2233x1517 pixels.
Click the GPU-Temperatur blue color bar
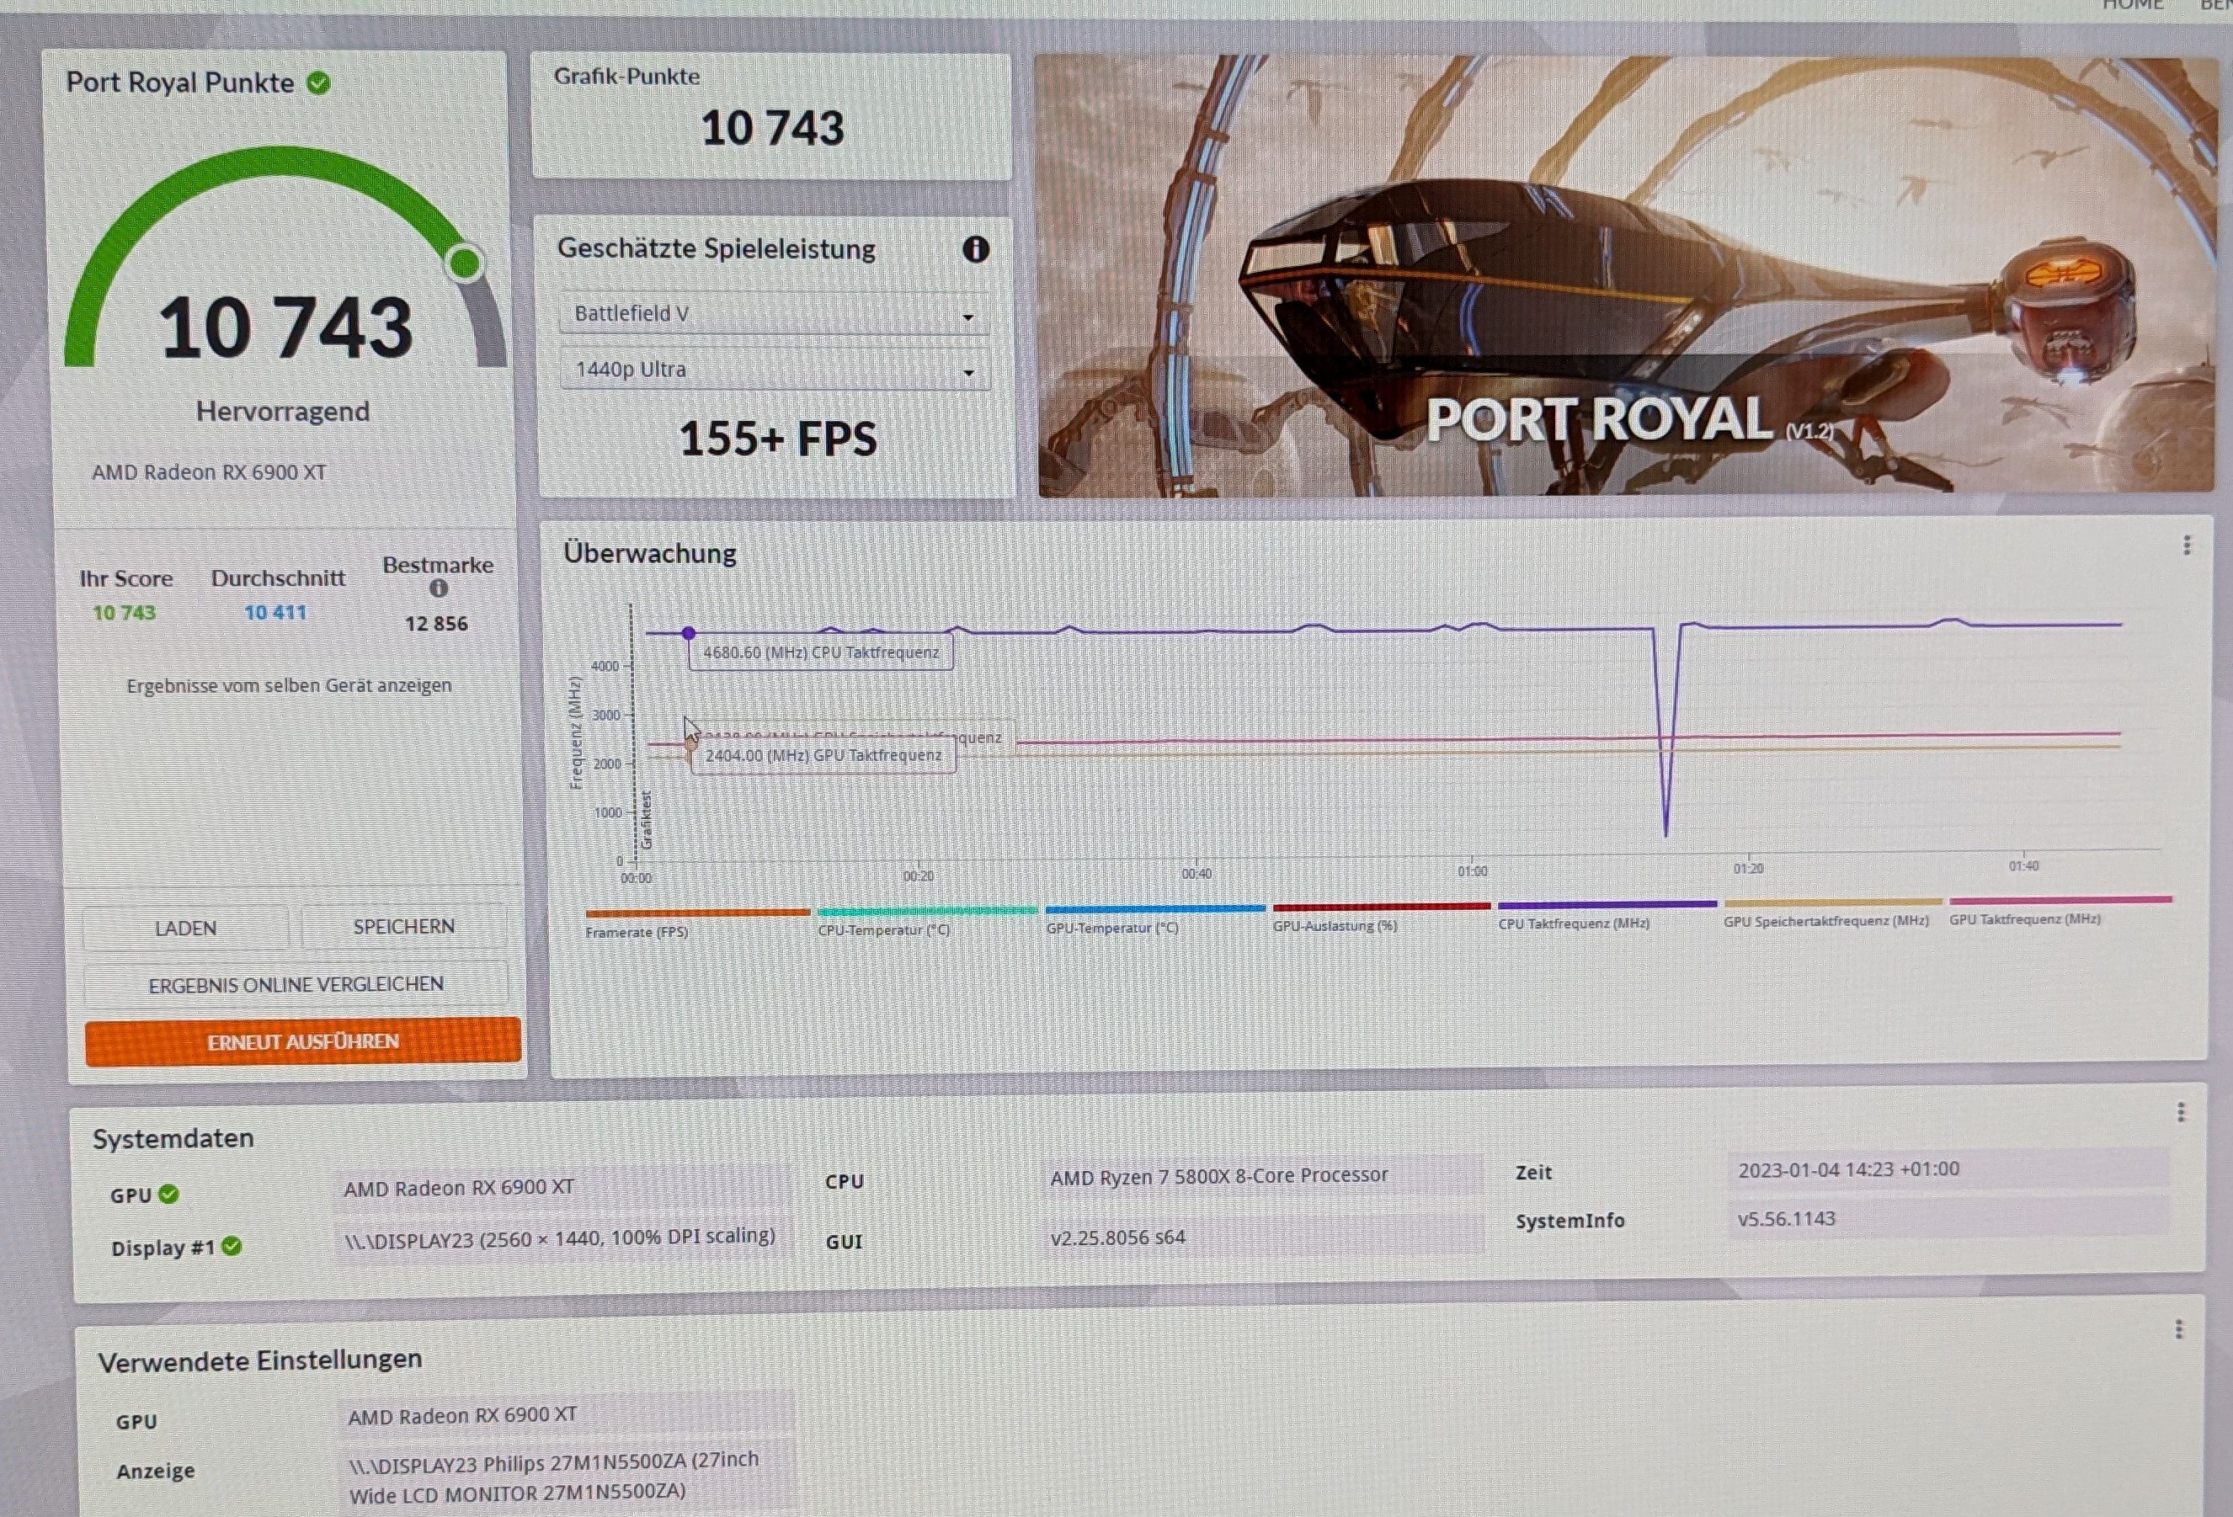coord(1155,909)
